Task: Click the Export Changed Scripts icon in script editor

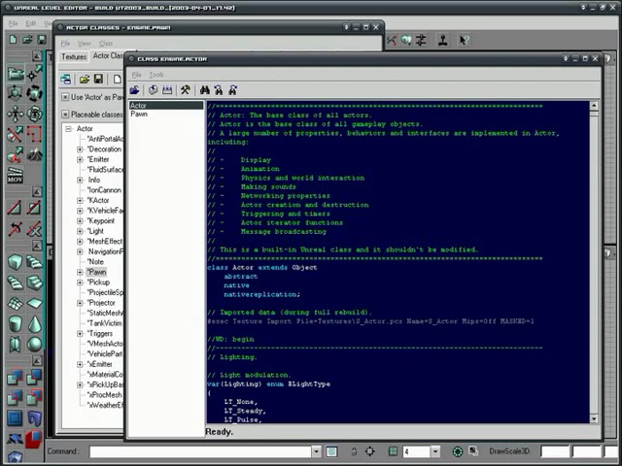Action: [x=154, y=90]
